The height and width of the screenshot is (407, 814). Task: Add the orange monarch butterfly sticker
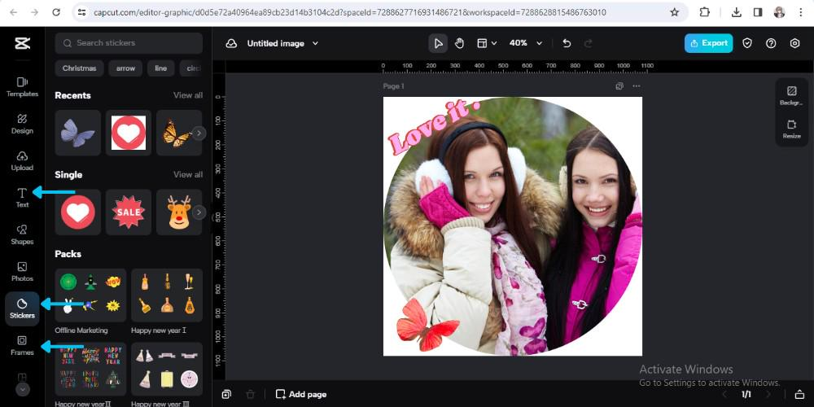point(177,133)
